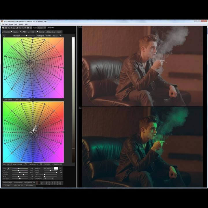
Task: Click the Shadows/Highlights slider handle
Action: [x=27, y=36]
